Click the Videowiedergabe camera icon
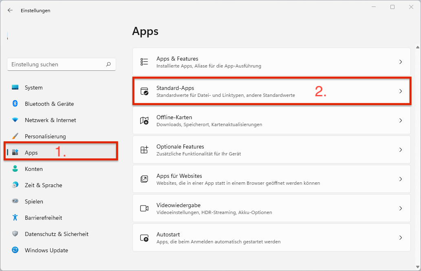Viewport: 421px width, 271px height. point(144,208)
